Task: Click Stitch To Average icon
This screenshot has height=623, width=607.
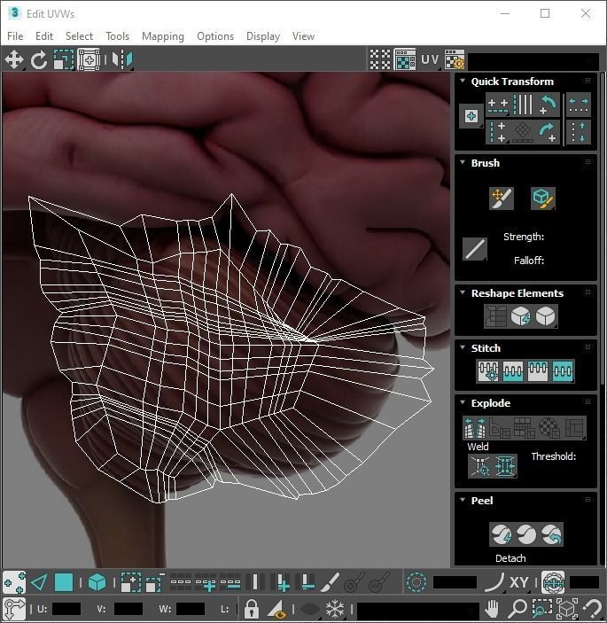Action: [x=513, y=370]
